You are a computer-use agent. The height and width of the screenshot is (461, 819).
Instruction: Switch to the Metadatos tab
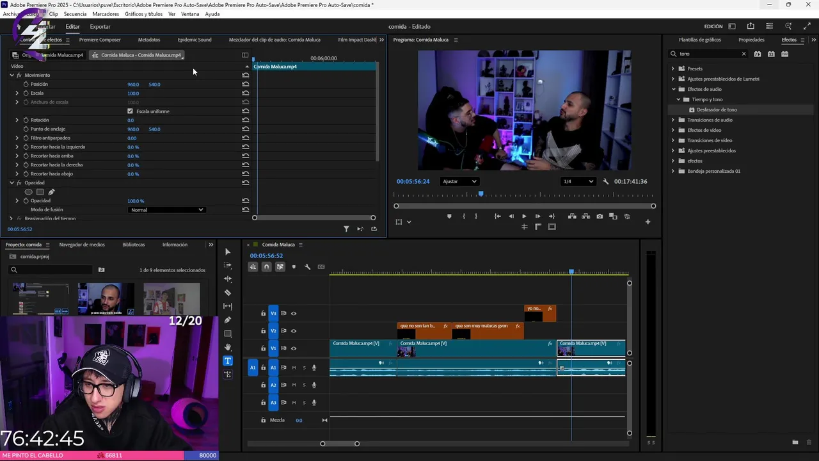[x=149, y=40]
